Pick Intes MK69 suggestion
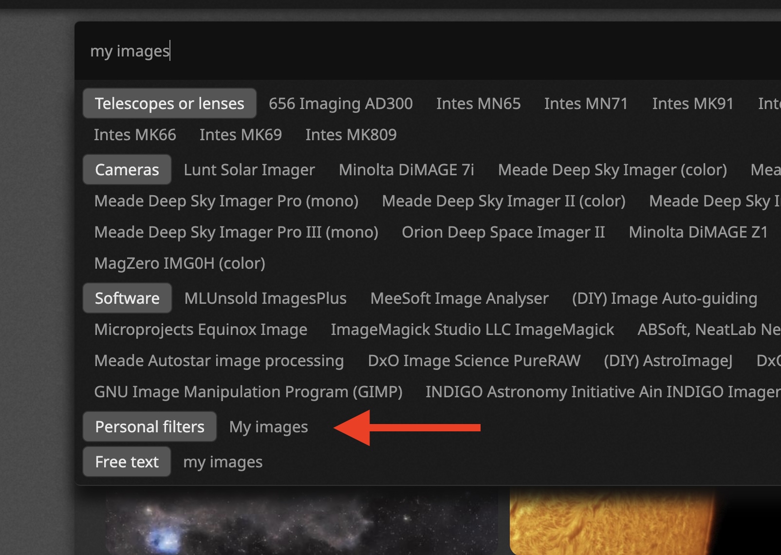Viewport: 781px width, 555px height. click(241, 134)
